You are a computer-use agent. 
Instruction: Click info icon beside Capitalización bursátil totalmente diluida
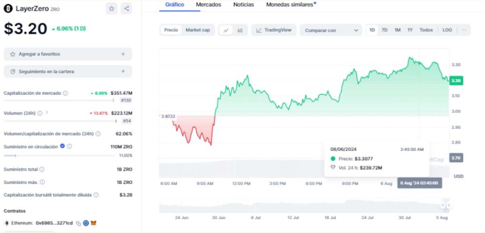(x=96, y=195)
